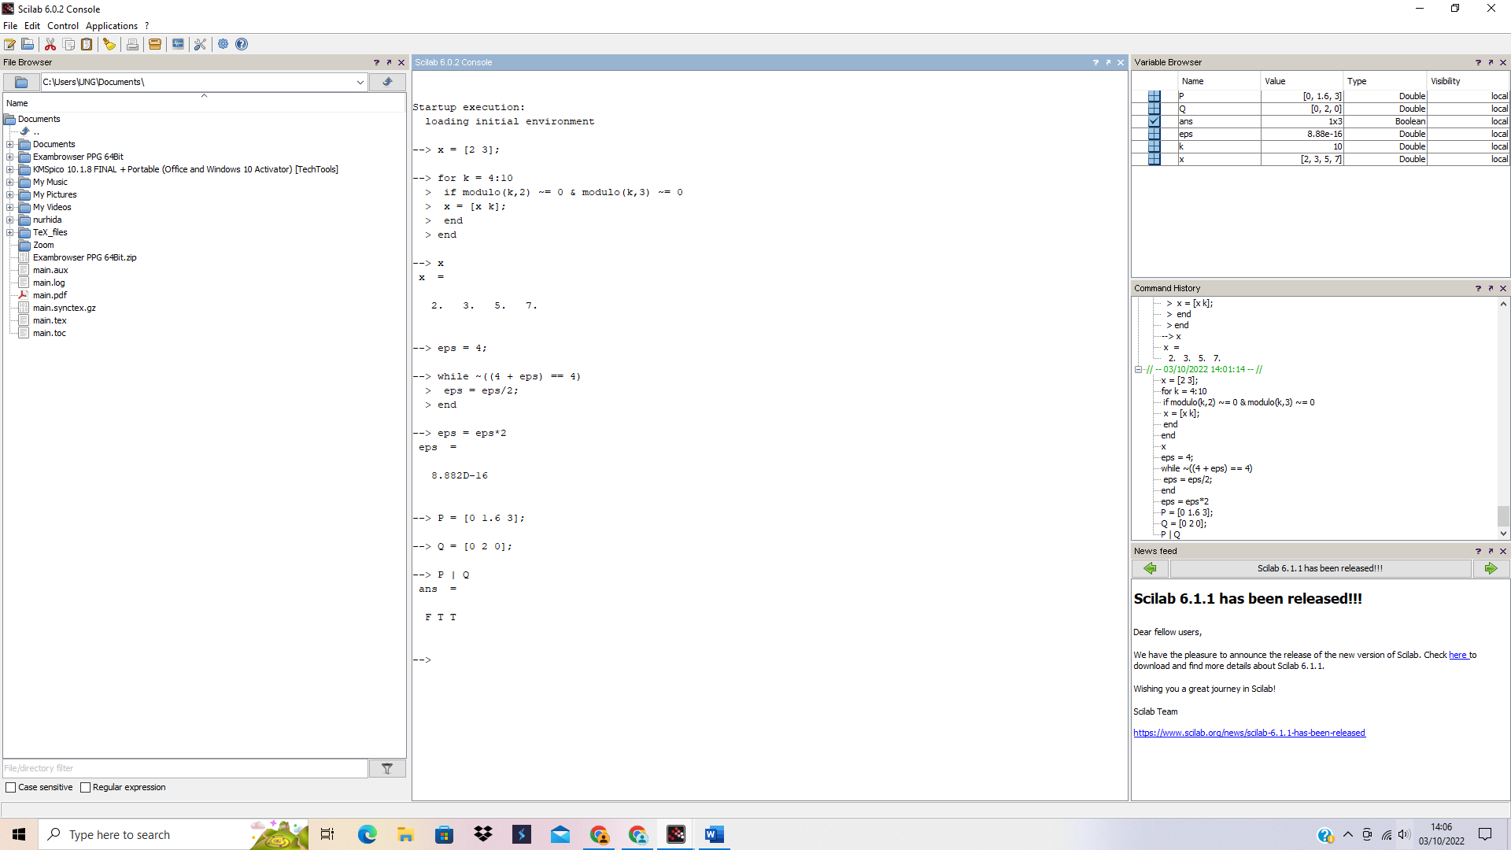Image resolution: width=1511 pixels, height=850 pixels.
Task: Click the 'here' download link in news
Action: pos(1457,655)
